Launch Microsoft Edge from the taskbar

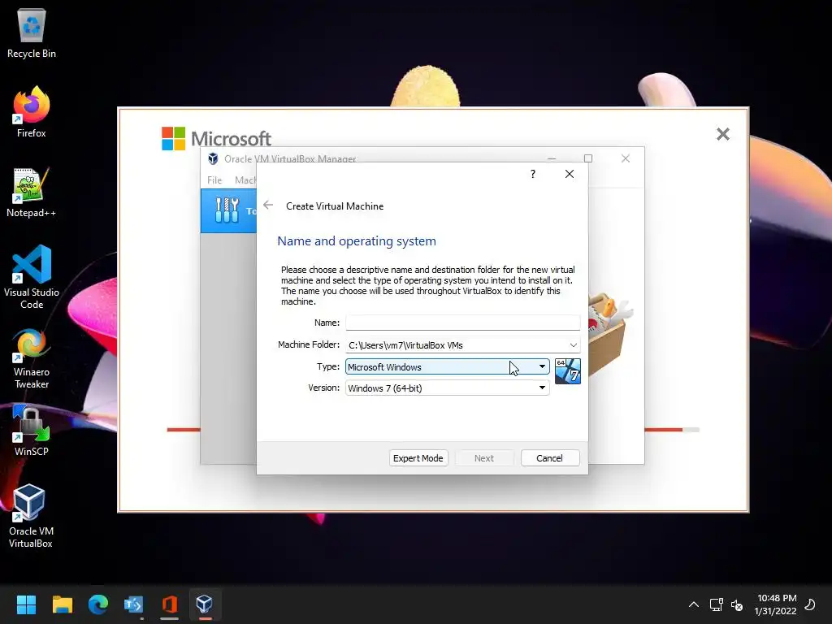[98, 604]
